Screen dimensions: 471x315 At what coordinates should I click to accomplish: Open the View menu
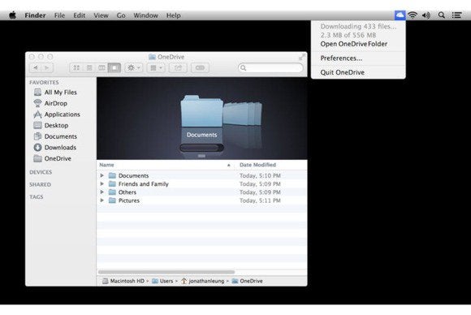101,15
